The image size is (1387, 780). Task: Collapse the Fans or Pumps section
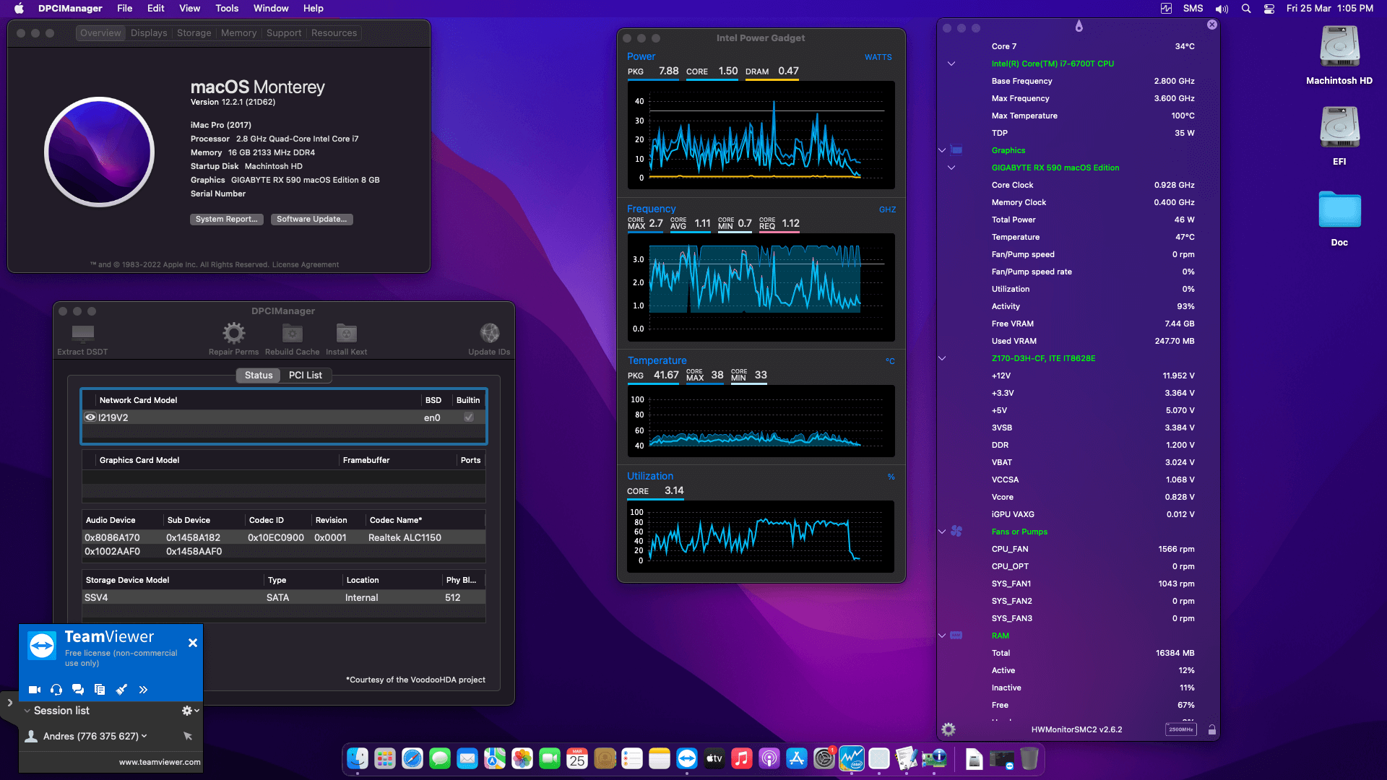(x=942, y=532)
